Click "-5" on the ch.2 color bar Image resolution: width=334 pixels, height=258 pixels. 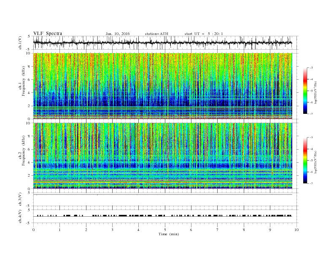tap(311, 161)
